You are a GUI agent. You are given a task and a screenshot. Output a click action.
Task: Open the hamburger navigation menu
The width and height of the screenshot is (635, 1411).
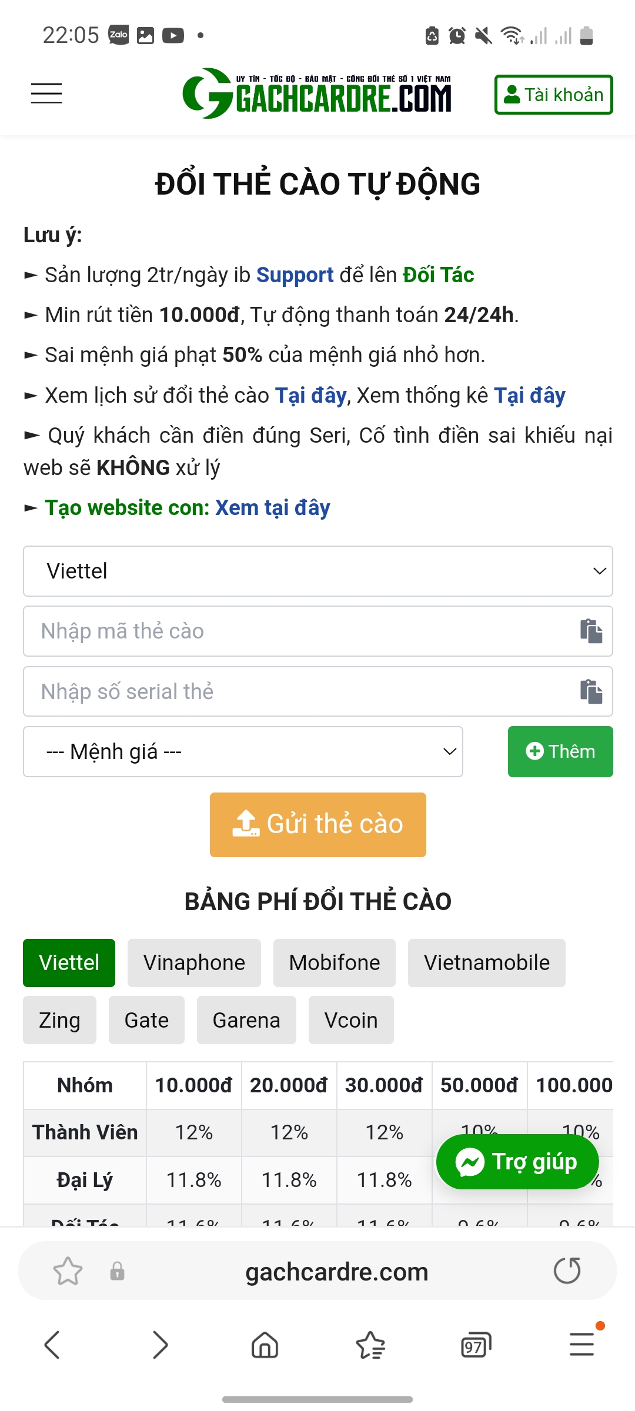tap(46, 93)
